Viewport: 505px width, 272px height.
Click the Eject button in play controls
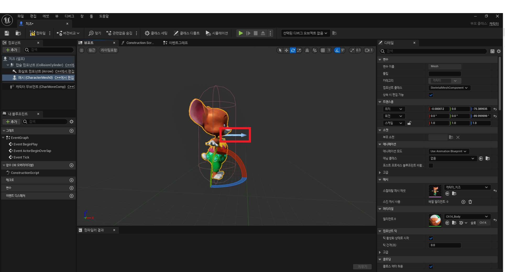[263, 33]
